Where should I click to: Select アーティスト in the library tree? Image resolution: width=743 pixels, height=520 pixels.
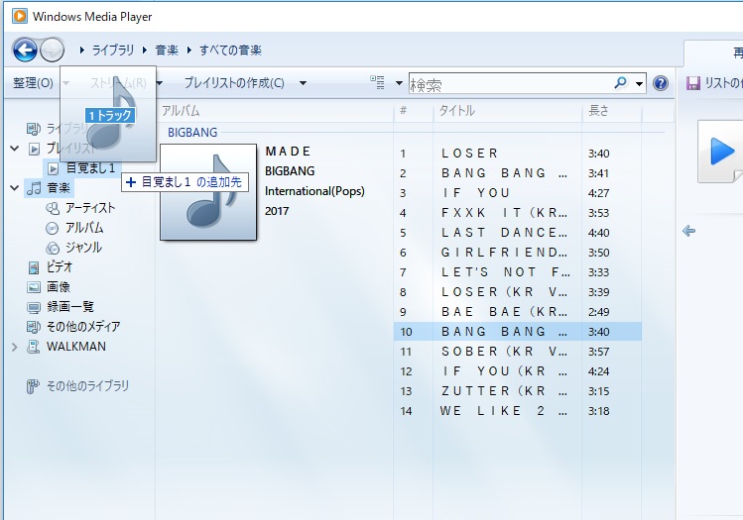tap(90, 208)
